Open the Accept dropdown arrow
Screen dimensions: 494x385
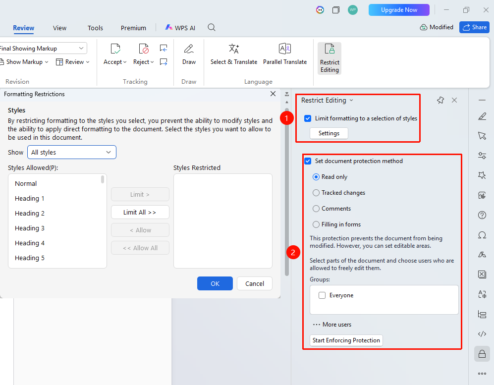tap(125, 62)
